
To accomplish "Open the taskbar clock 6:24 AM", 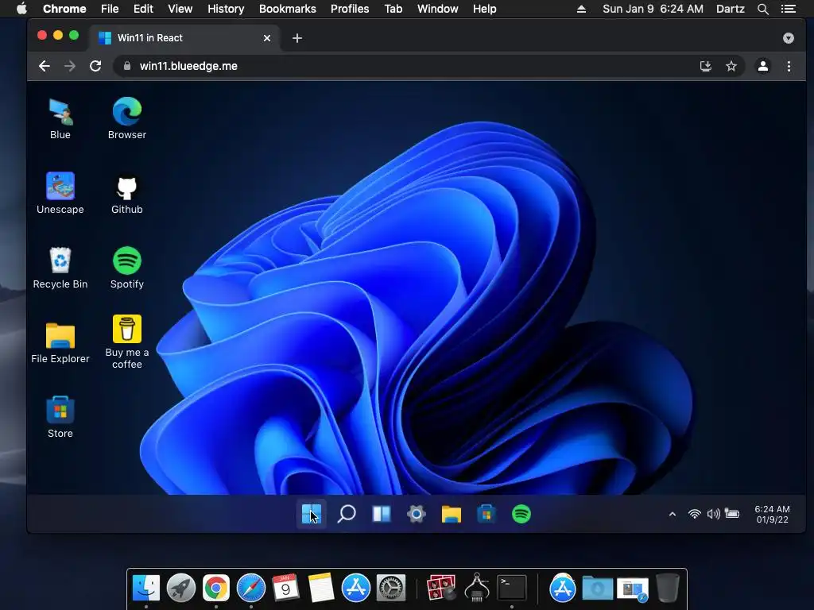I will coord(772,514).
